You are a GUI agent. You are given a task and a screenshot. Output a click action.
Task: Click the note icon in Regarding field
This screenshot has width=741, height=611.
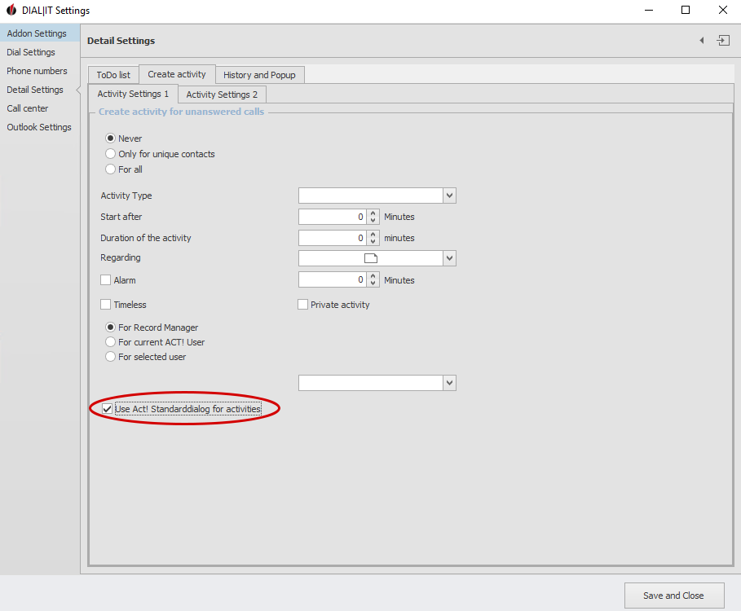pos(370,258)
